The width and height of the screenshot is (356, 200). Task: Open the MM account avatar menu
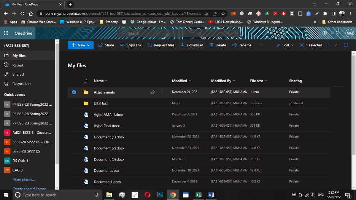tap(350, 33)
